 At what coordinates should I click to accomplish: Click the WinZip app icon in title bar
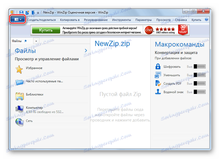coord(13,12)
